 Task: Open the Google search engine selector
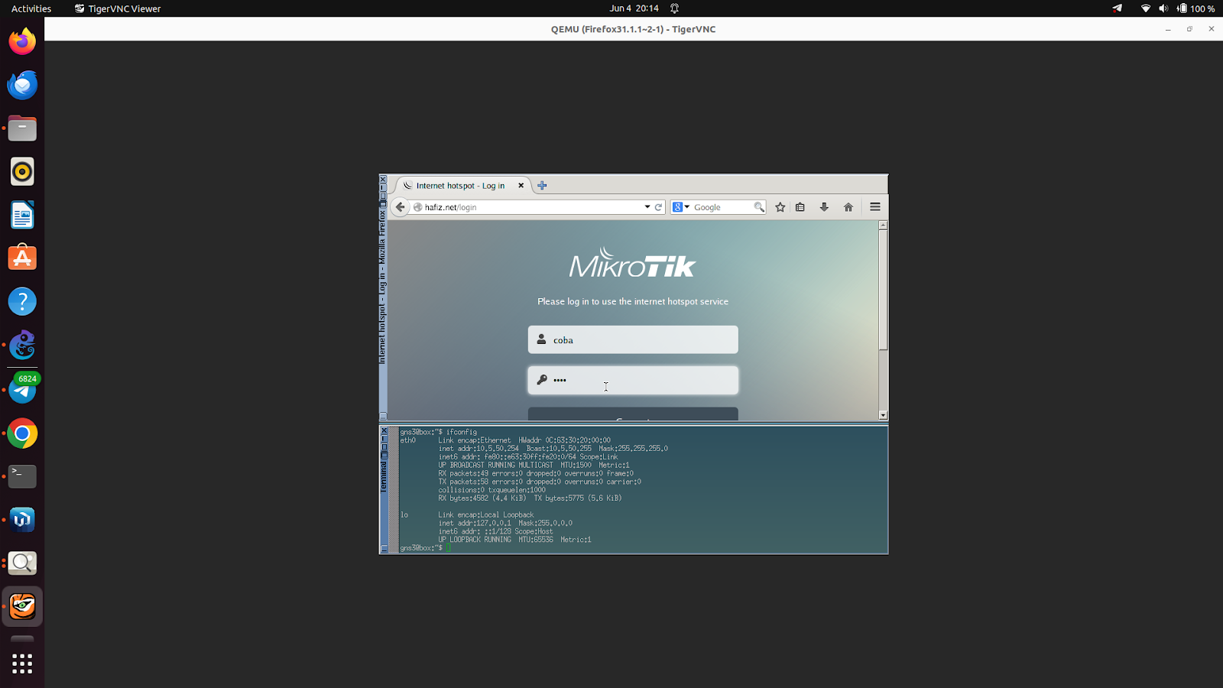coord(681,207)
